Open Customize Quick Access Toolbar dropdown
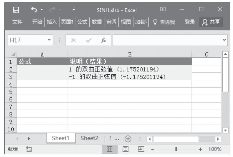Viewport: 233px width, 157px height. (x=73, y=10)
